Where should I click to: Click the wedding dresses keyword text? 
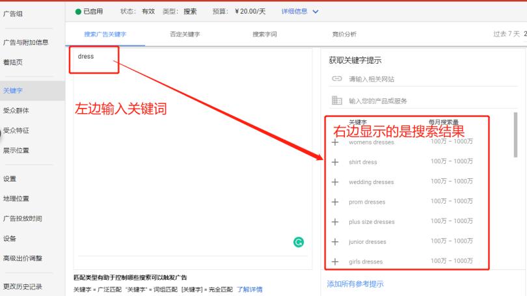[372, 182]
